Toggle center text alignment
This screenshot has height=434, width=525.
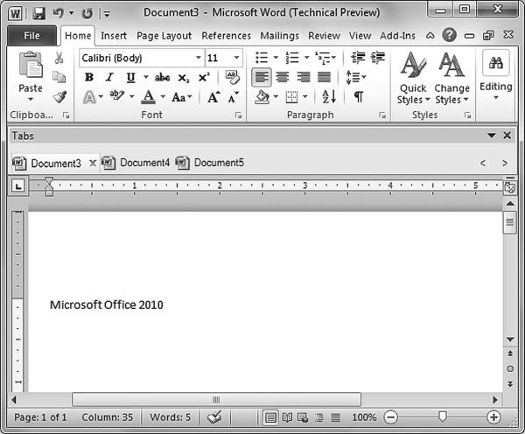[x=282, y=77]
